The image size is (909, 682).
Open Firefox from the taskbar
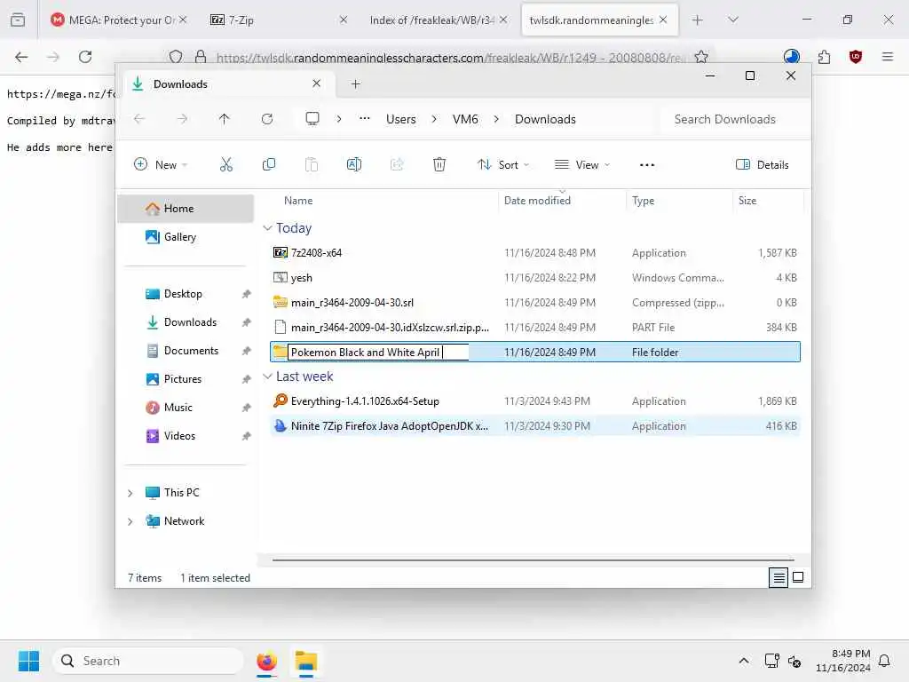pos(266,661)
